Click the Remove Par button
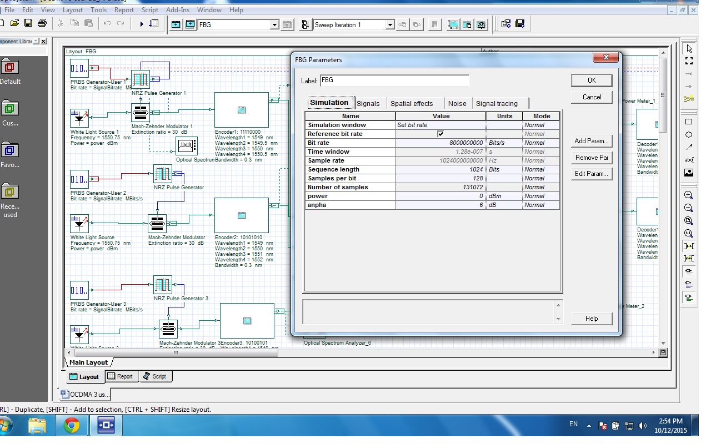This screenshot has width=711, height=444. 592,158
